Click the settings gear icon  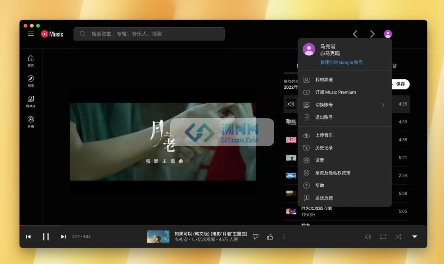[x=306, y=160]
